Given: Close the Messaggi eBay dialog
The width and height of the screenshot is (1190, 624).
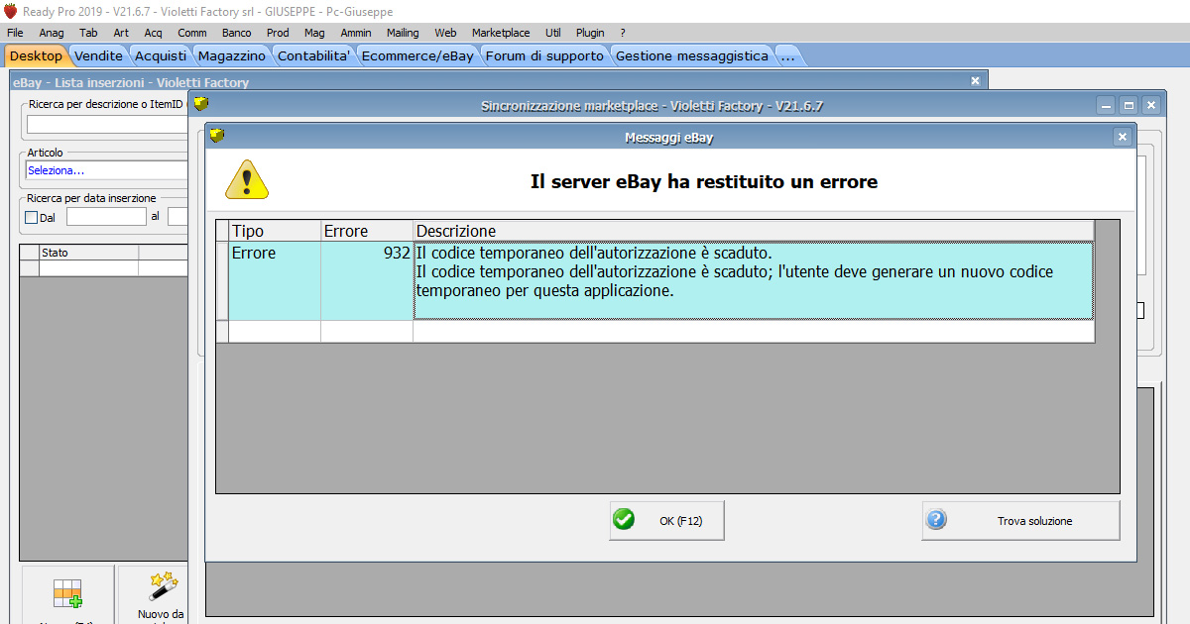Looking at the screenshot, I should [x=1123, y=138].
